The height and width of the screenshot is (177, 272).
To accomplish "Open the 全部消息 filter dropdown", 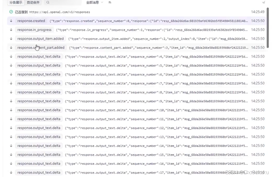I will pos(94,2).
